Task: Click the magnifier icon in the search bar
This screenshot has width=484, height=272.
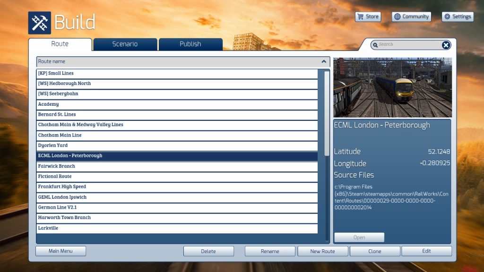Action: pyautogui.click(x=376, y=45)
